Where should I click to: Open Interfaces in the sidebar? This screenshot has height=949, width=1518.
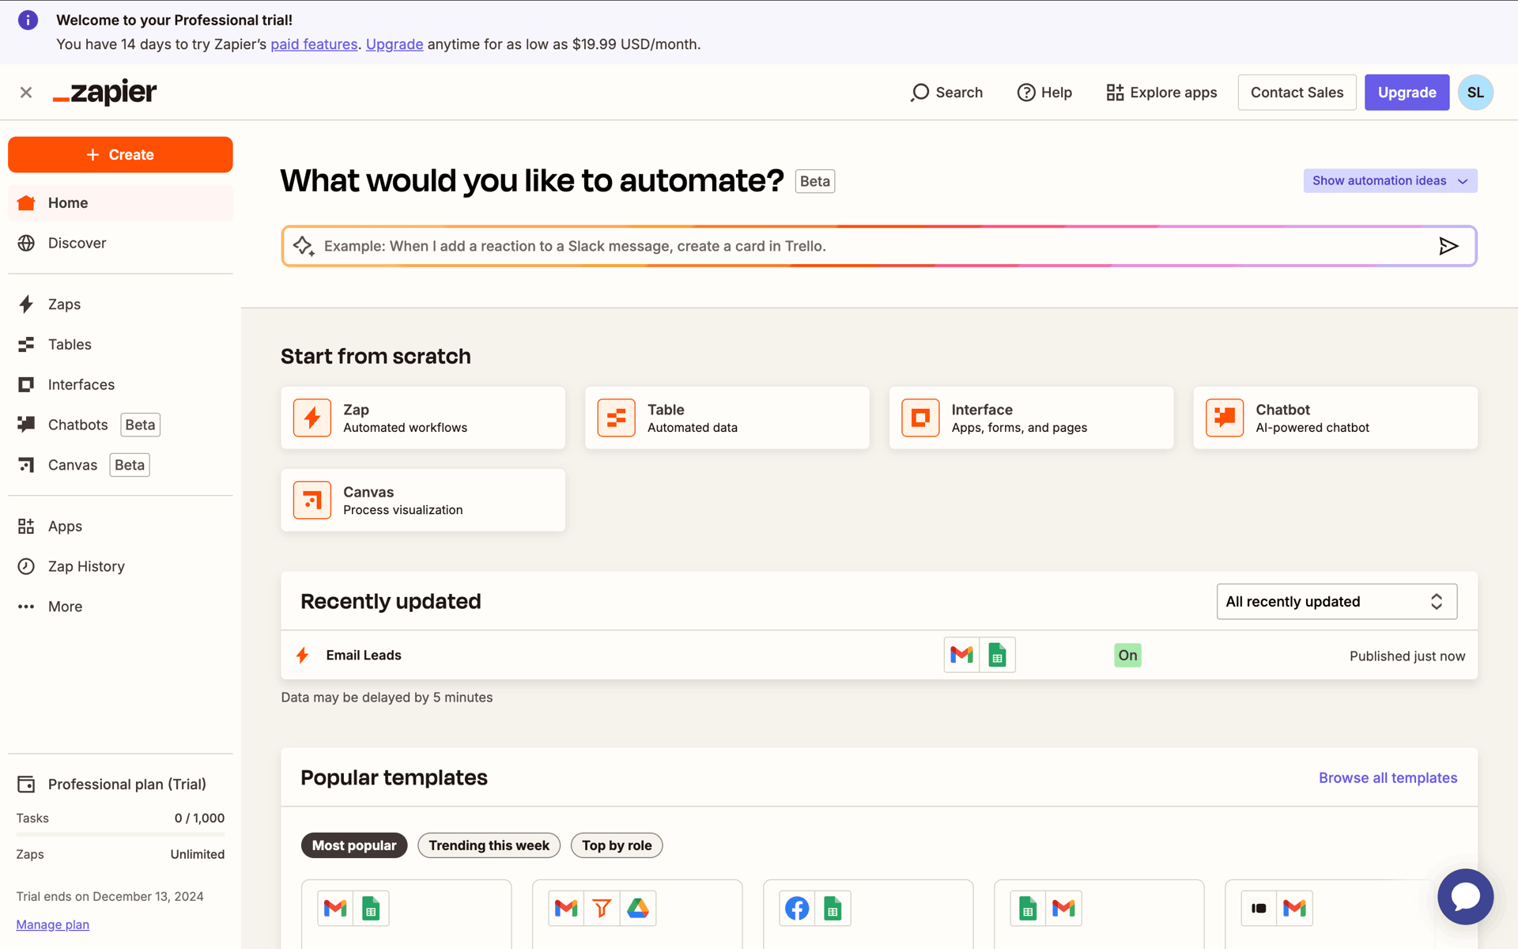coord(120,384)
